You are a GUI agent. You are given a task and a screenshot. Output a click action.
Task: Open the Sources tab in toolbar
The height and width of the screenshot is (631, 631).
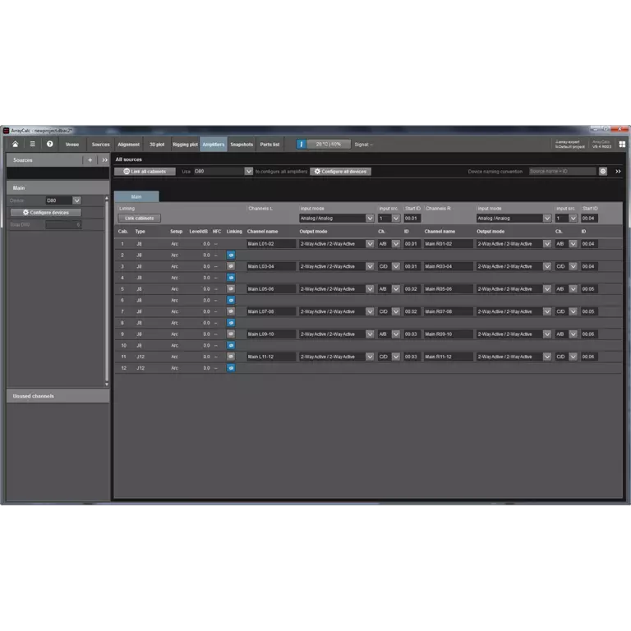[100, 145]
